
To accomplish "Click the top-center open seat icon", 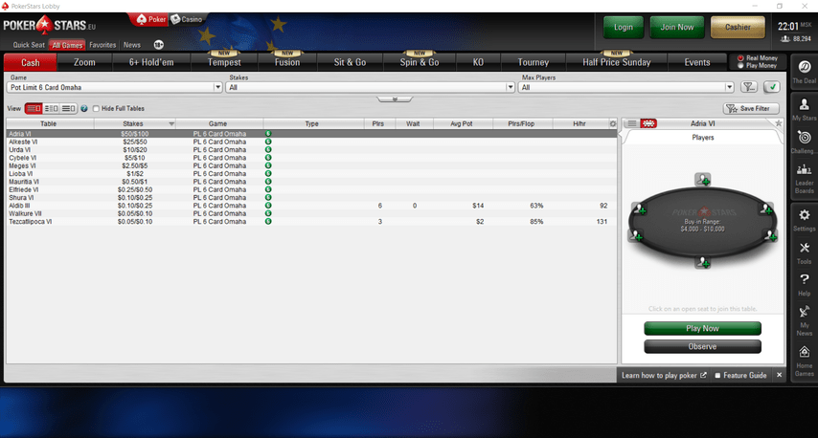I will [x=703, y=180].
